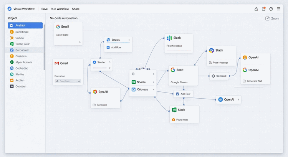Click the Save button
Screen dimensions: 288x157
[x=45, y=9]
